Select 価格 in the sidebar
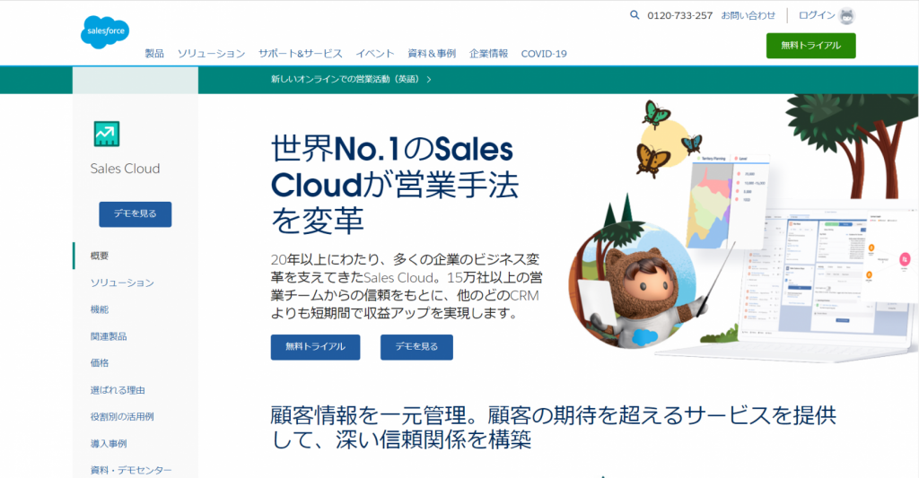This screenshot has width=919, height=478. 100,363
